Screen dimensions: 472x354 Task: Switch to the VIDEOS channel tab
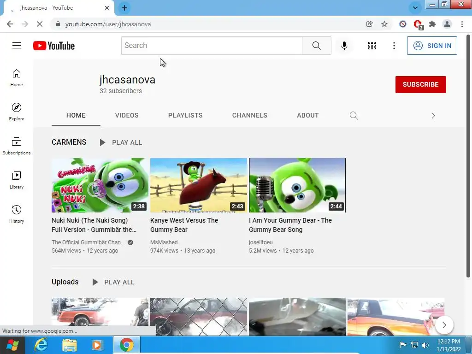(127, 115)
